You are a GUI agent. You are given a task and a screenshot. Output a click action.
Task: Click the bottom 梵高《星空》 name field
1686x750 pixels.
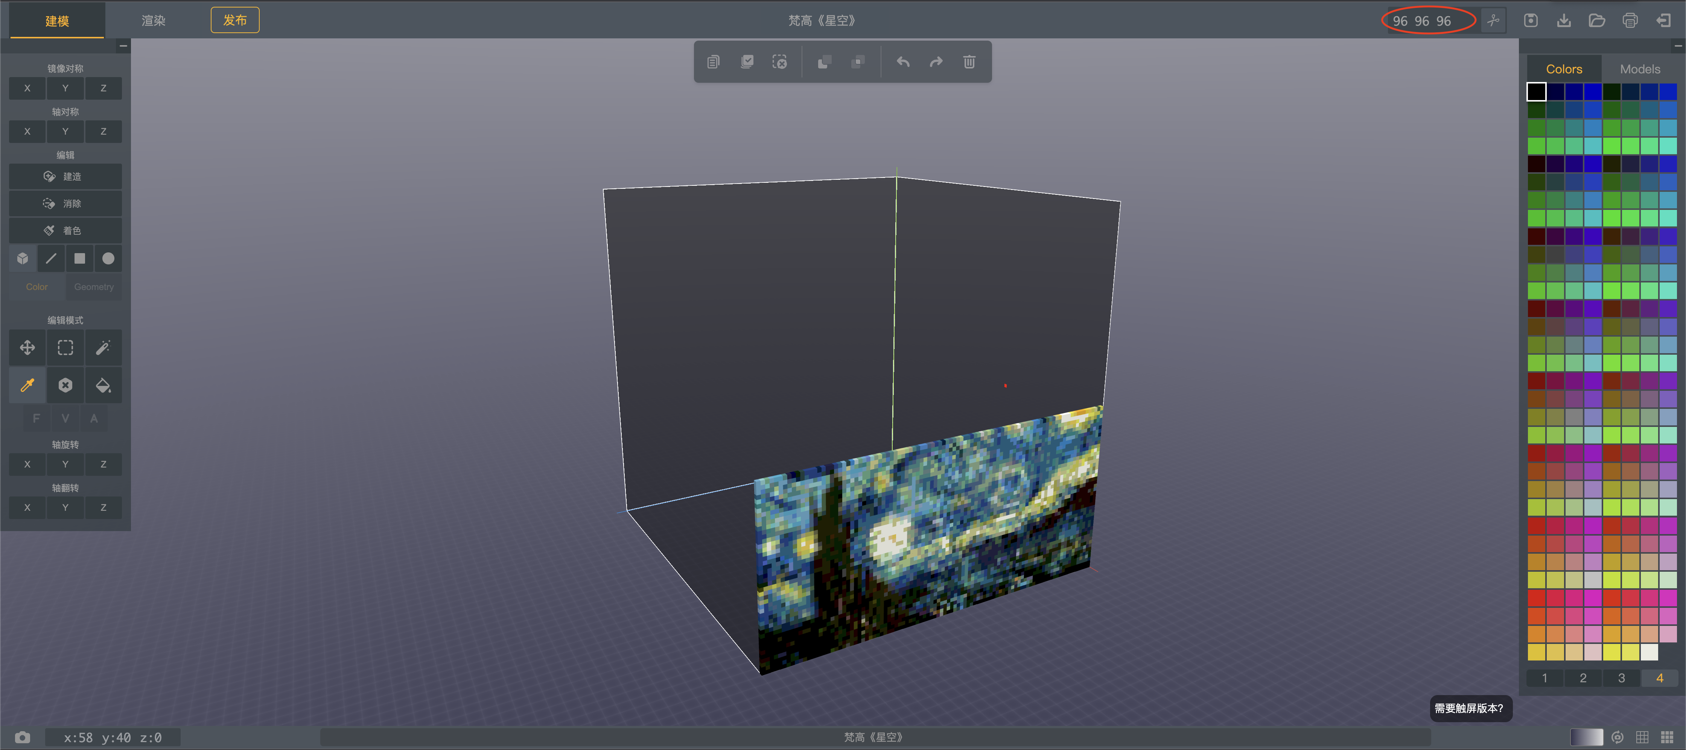[874, 738]
